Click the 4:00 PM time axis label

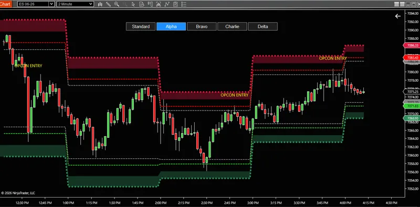coord(345,203)
